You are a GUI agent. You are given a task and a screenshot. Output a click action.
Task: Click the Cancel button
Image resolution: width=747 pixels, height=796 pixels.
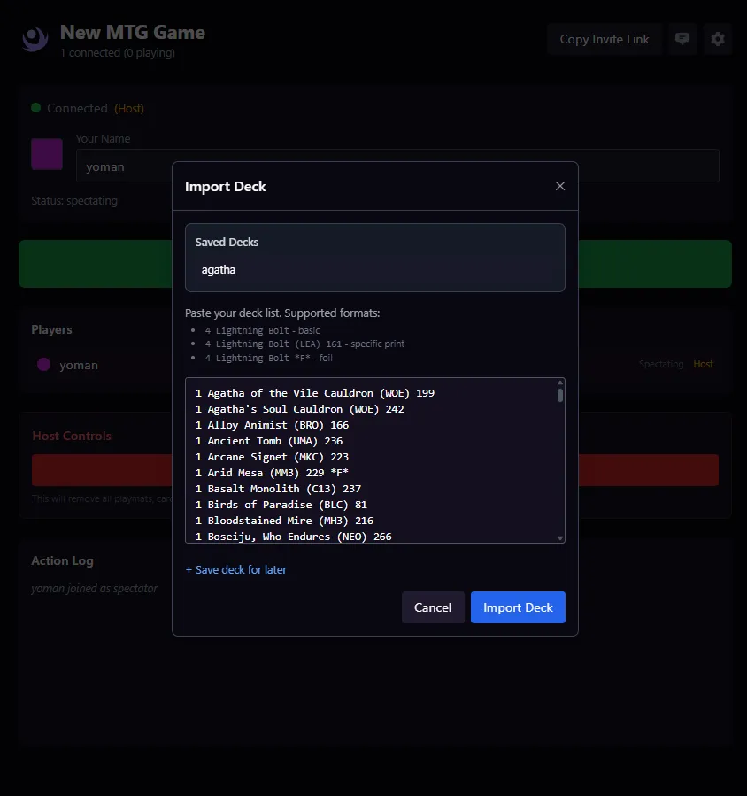pyautogui.click(x=433, y=607)
